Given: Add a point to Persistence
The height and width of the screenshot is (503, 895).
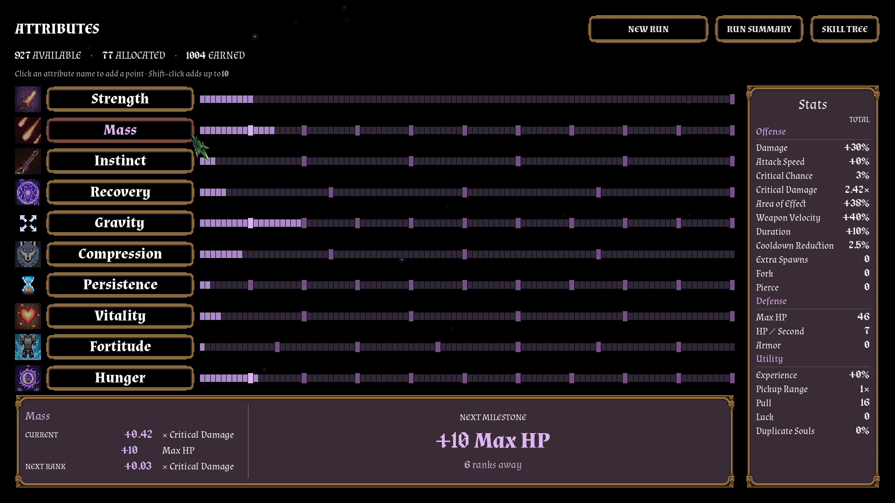Looking at the screenshot, I should (120, 285).
